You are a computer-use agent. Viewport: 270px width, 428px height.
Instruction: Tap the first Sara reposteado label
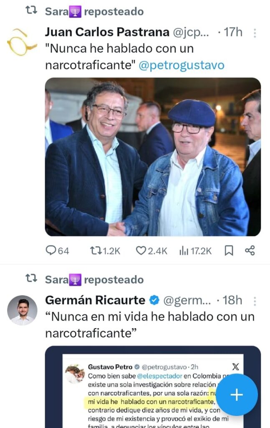(94, 11)
